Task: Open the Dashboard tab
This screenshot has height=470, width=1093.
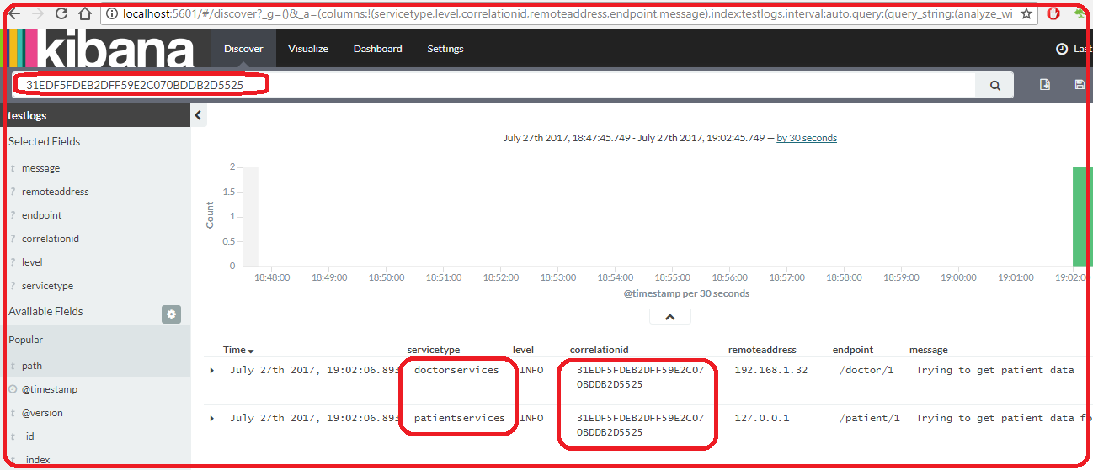Action: (x=377, y=49)
